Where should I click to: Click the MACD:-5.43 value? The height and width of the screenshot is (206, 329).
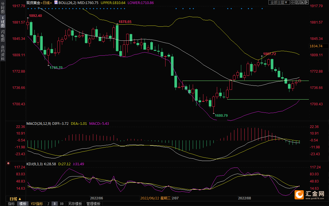(x=99, y=124)
